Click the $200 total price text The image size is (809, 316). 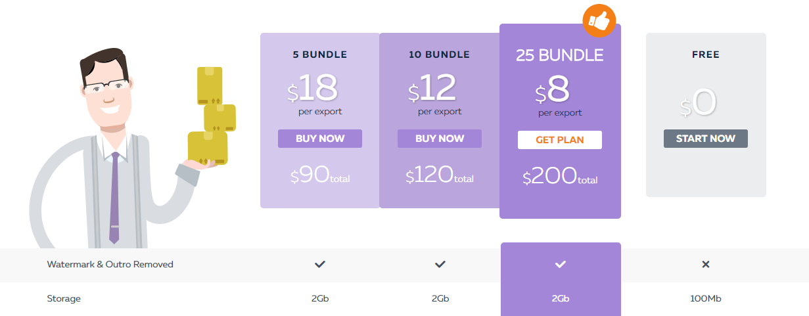point(560,177)
